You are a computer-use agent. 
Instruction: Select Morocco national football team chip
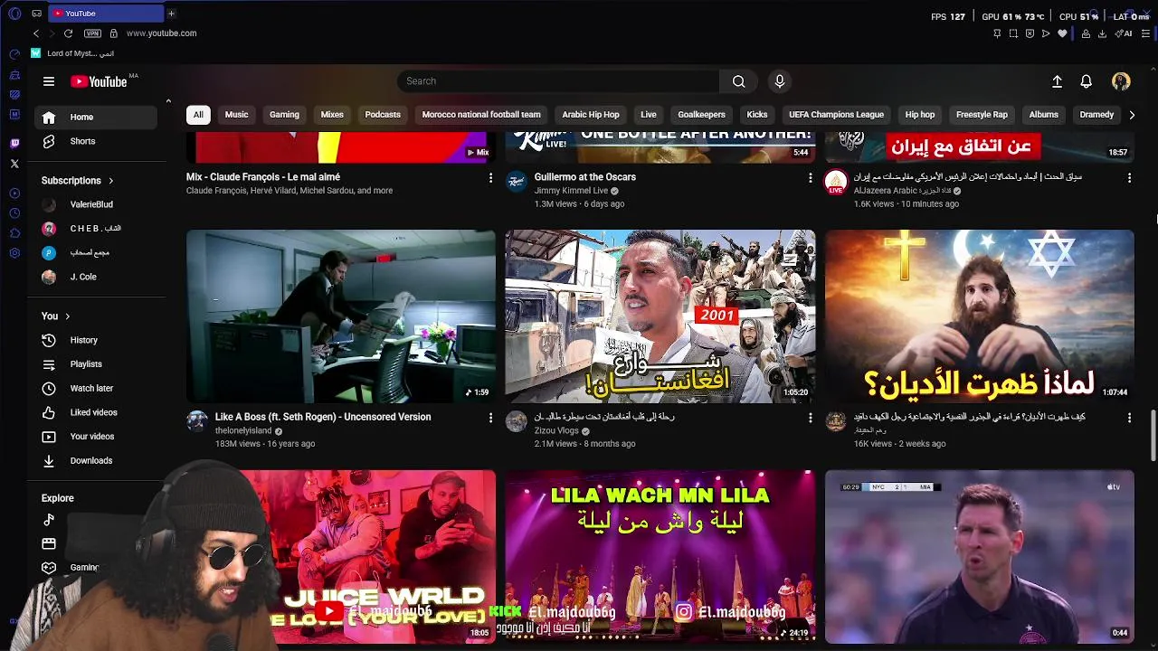click(481, 115)
